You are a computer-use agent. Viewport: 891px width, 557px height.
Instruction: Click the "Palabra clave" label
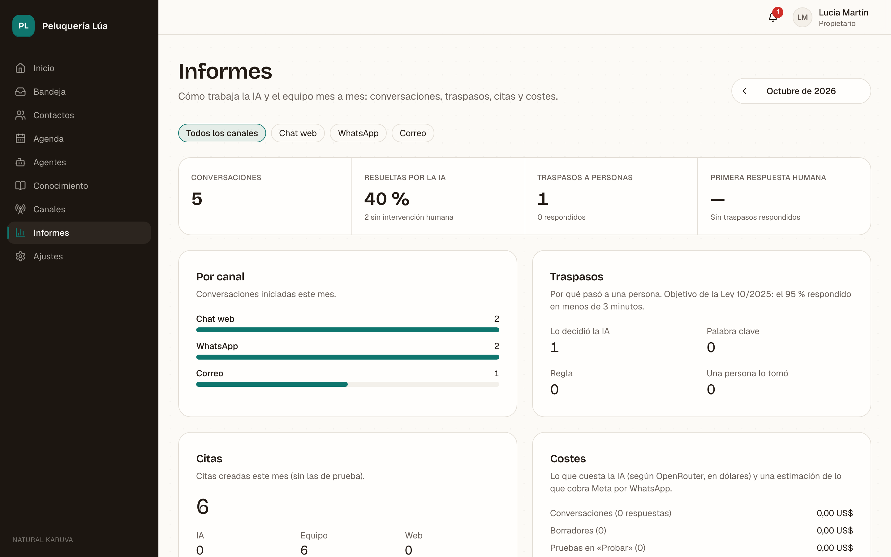(733, 331)
